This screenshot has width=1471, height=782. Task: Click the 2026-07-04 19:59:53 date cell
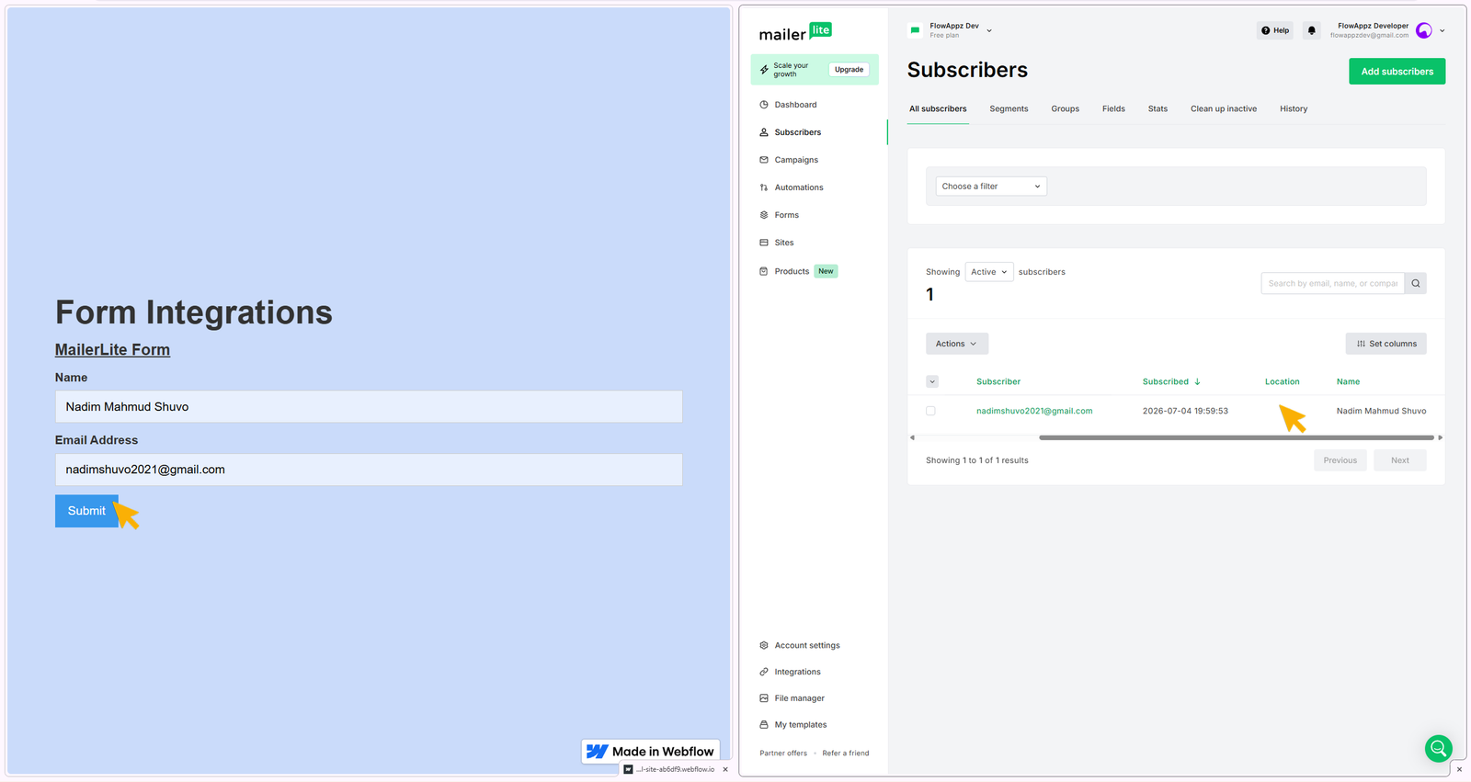point(1185,411)
